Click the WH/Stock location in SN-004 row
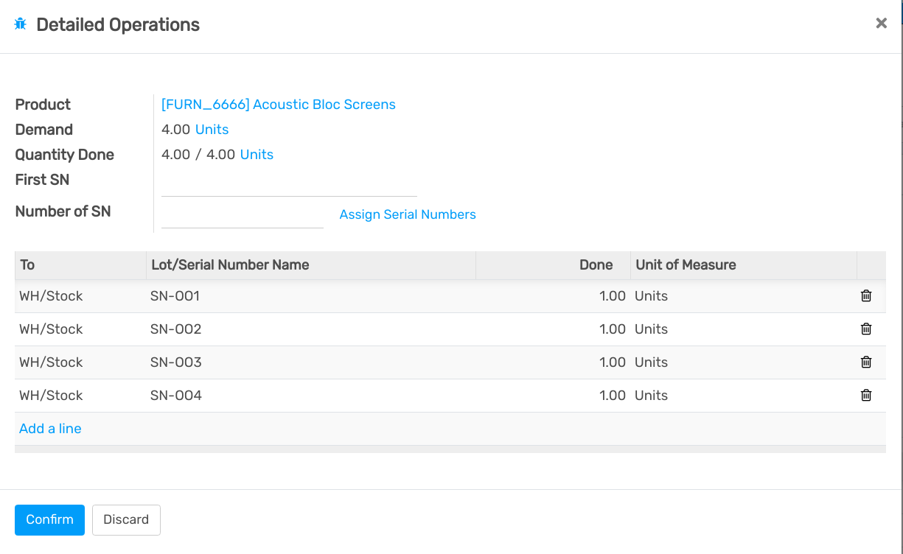Image resolution: width=903 pixels, height=554 pixels. coord(51,396)
